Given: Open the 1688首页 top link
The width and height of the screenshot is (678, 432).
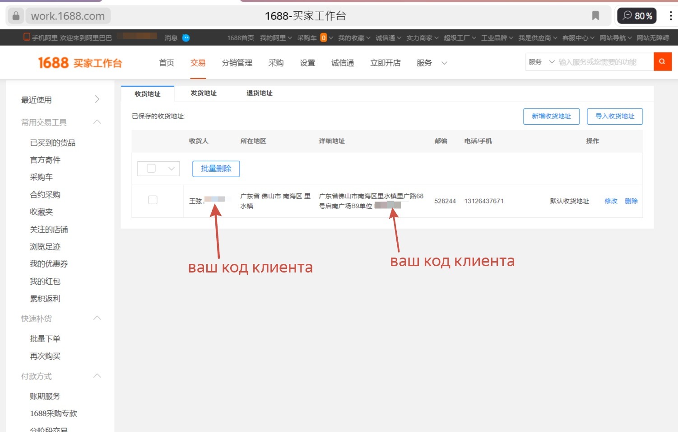Looking at the screenshot, I should (241, 38).
